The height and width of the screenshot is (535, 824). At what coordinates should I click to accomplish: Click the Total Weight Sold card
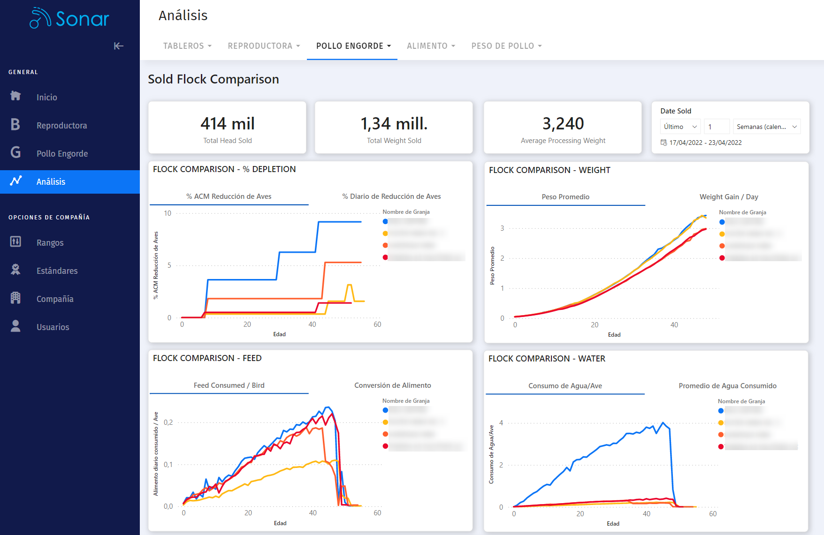(394, 128)
